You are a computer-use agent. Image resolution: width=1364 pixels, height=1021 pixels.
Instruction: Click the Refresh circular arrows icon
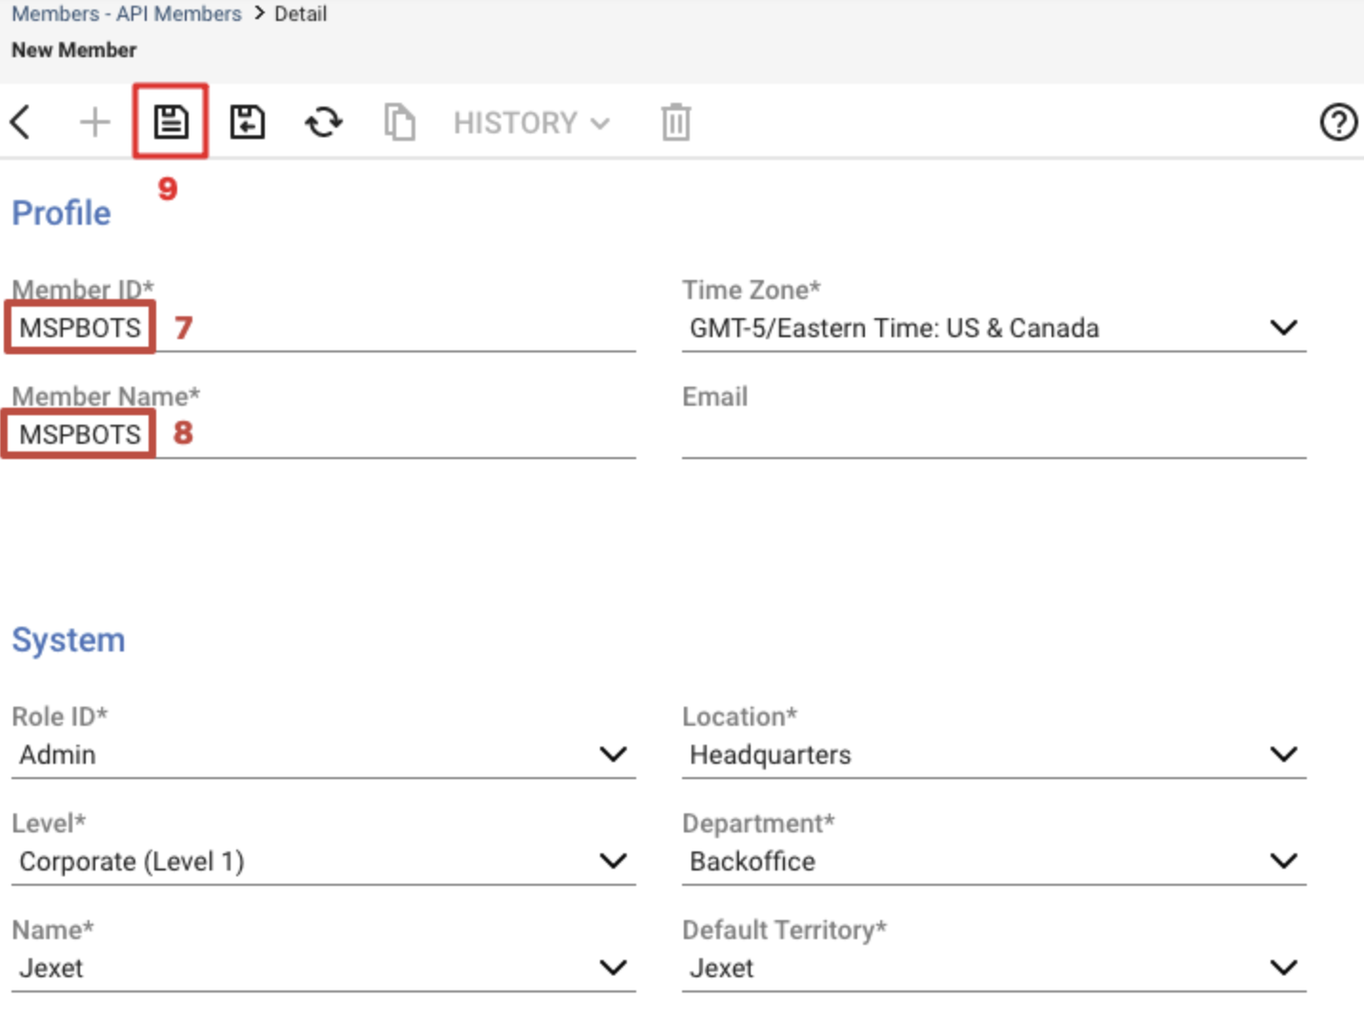[x=324, y=122]
